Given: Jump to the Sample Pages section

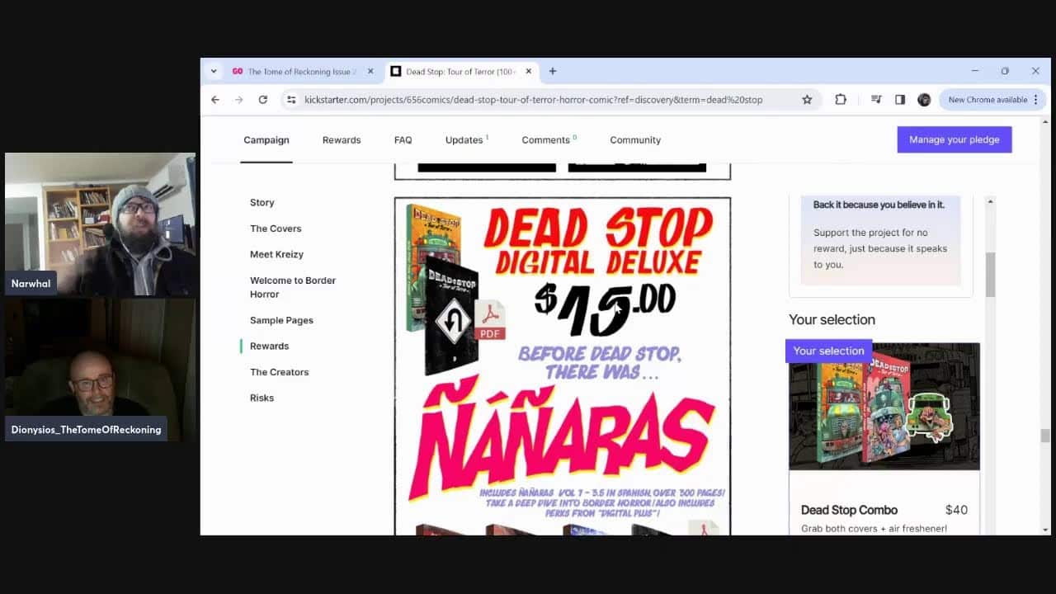Looking at the screenshot, I should (281, 320).
